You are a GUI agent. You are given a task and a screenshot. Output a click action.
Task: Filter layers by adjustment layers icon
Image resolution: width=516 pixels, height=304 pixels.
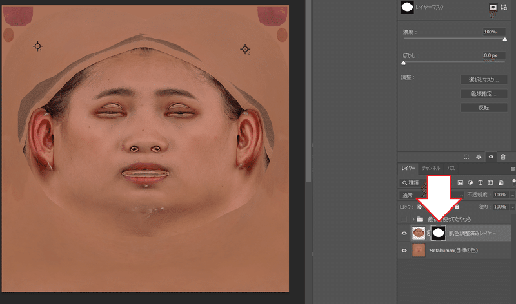[x=470, y=182]
